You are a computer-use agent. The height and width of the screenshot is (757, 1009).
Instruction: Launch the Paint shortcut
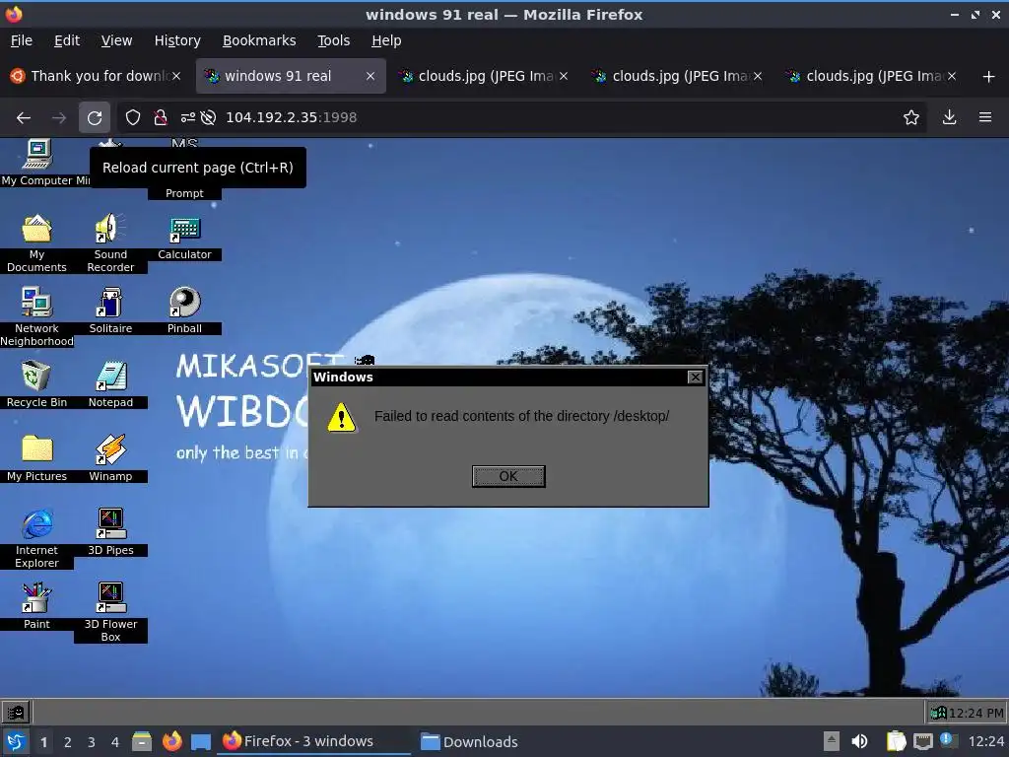(x=36, y=606)
